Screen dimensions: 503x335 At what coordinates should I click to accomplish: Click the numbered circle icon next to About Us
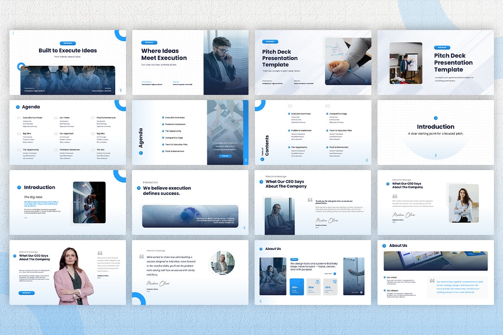261,249
